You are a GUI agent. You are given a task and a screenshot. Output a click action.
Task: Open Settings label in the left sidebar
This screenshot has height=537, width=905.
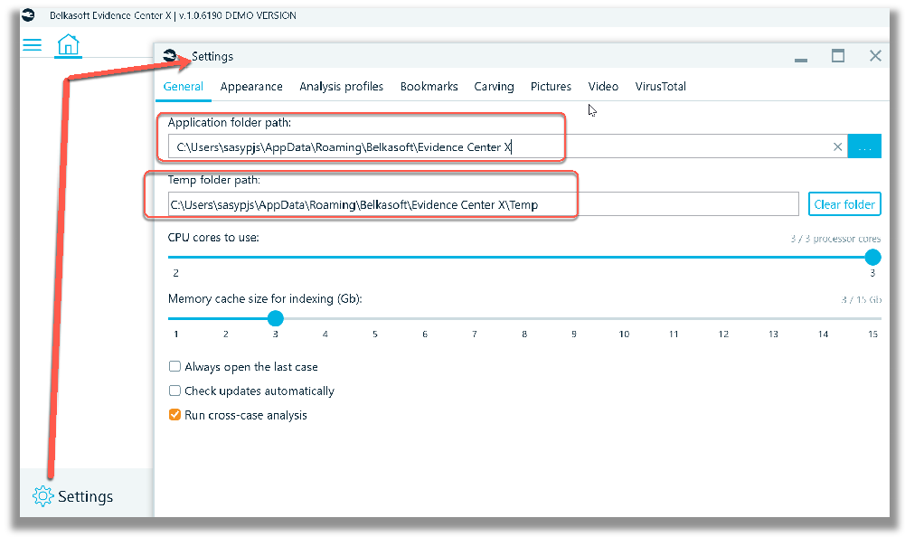pos(85,496)
